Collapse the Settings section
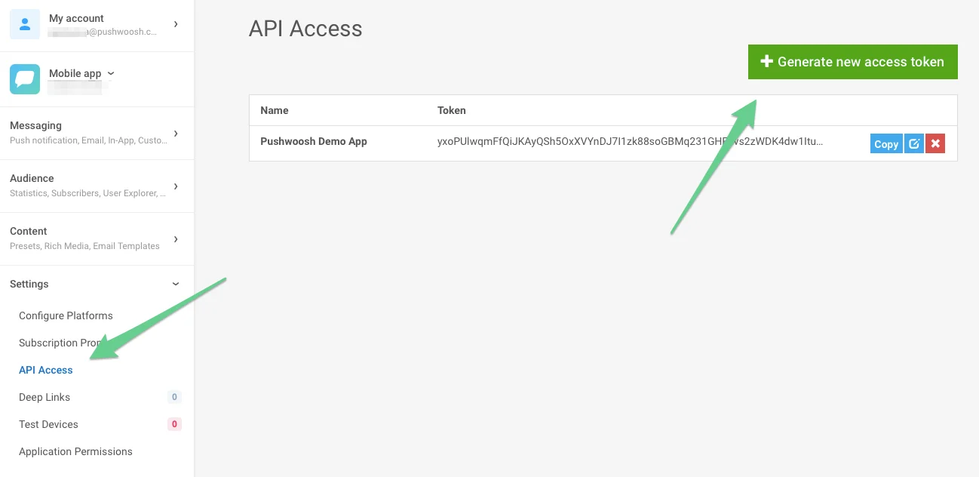The image size is (979, 477). point(176,285)
